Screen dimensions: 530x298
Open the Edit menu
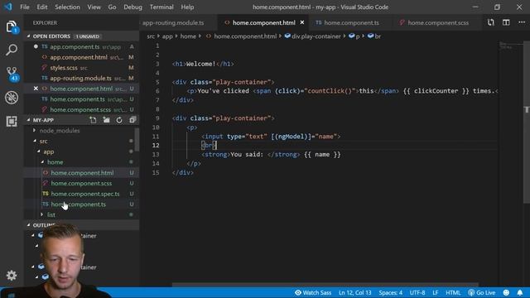(42, 7)
